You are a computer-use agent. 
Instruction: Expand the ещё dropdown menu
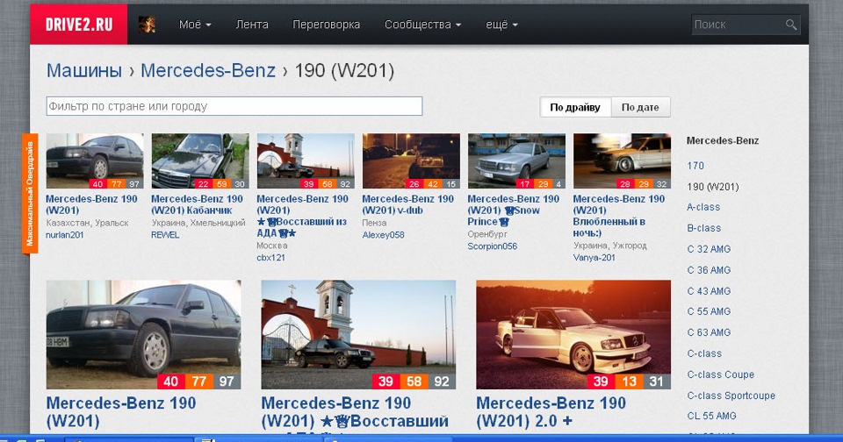point(501,25)
